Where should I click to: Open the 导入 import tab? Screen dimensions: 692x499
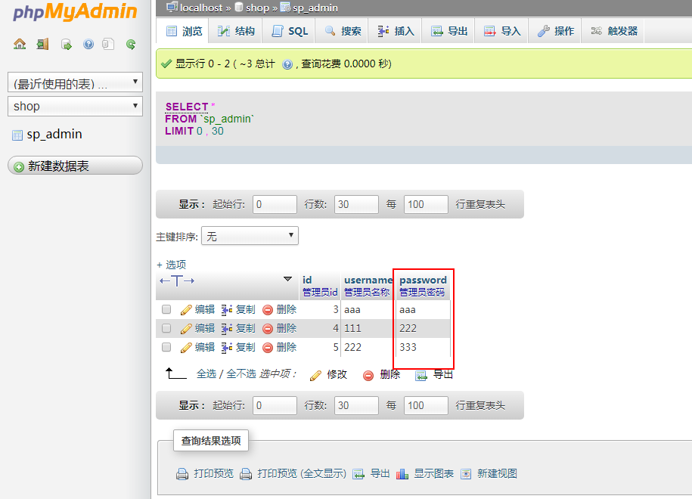point(502,31)
